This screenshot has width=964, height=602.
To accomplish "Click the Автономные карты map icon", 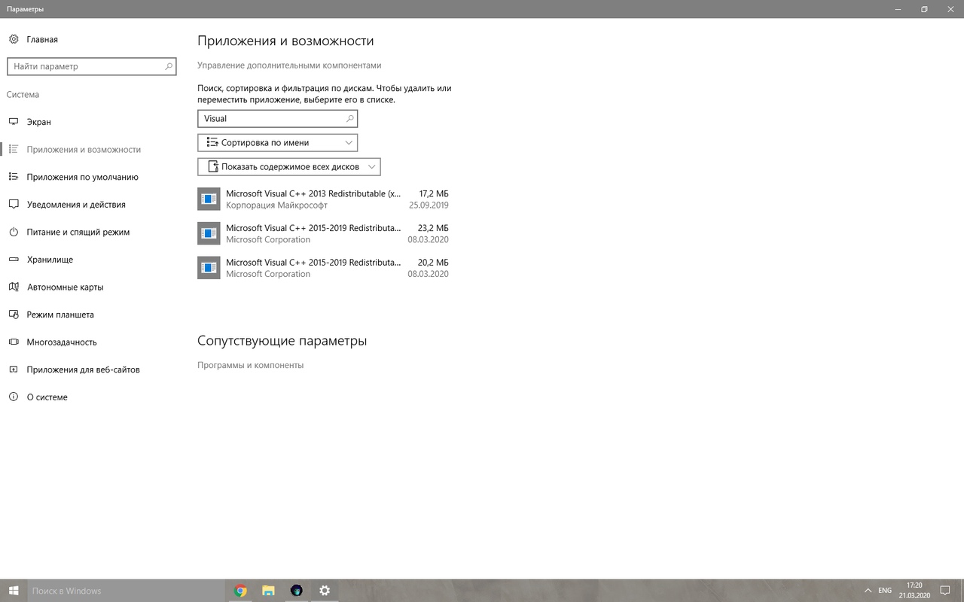I will coord(14,287).
